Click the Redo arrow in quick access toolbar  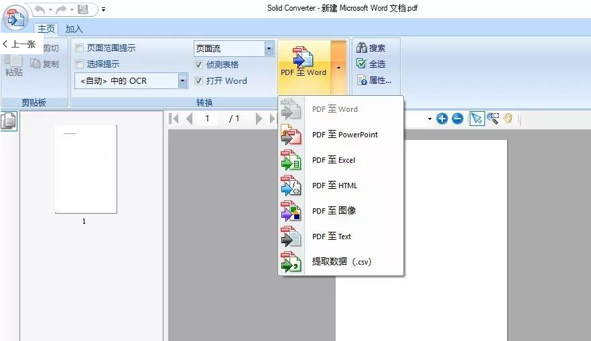pyautogui.click(x=61, y=9)
